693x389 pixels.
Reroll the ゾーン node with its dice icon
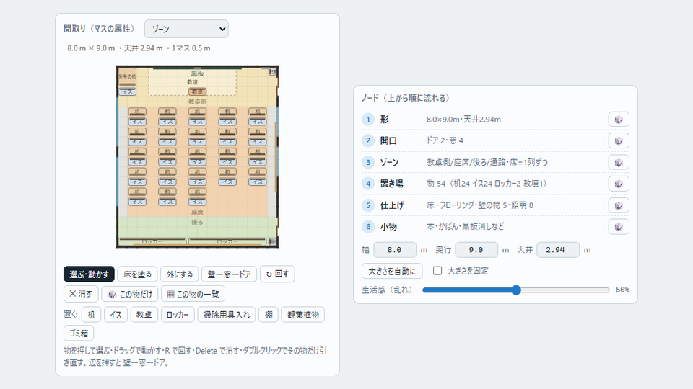[x=619, y=162]
